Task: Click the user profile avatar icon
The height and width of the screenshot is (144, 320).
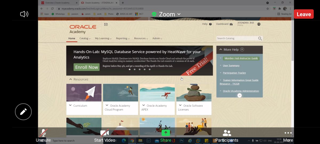Action: 259,24
